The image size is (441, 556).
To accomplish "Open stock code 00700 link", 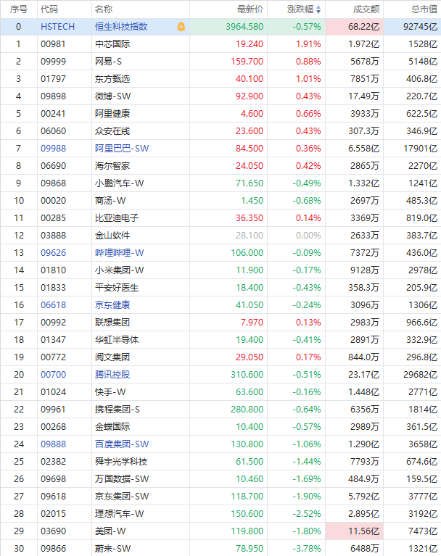I will tap(53, 374).
